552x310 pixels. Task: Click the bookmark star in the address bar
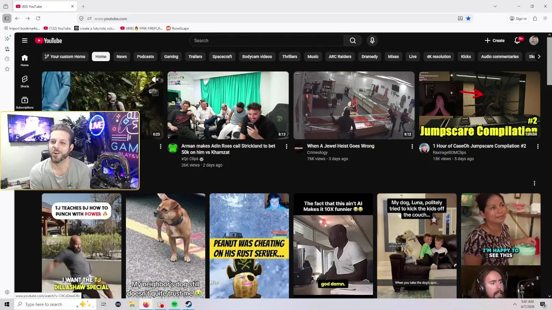[468, 19]
